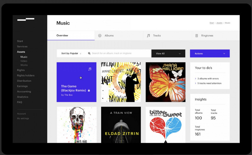Open Rights holders in the sidebar
Image resolution: width=252 pixels, height=155 pixels.
point(26,75)
